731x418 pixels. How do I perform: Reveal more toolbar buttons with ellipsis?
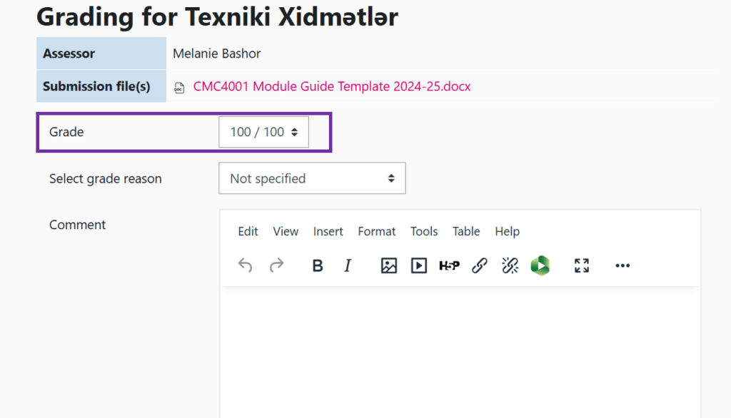(622, 265)
